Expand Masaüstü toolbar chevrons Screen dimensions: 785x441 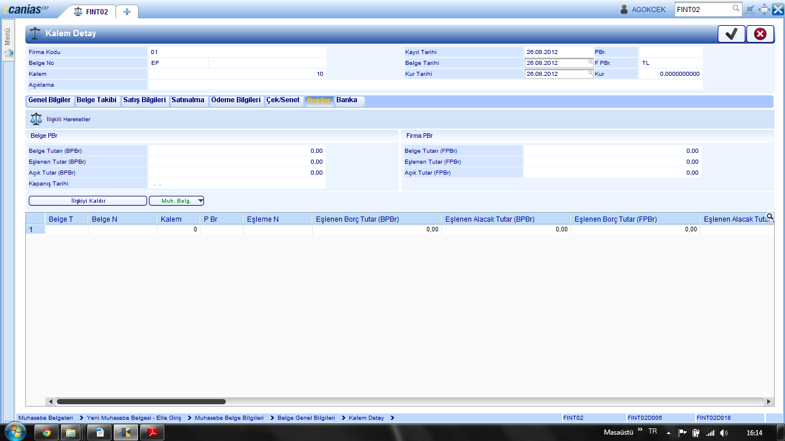pyautogui.click(x=640, y=430)
